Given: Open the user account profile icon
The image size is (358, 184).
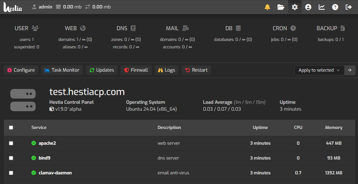Looking at the screenshot, I should tap(308, 7).
